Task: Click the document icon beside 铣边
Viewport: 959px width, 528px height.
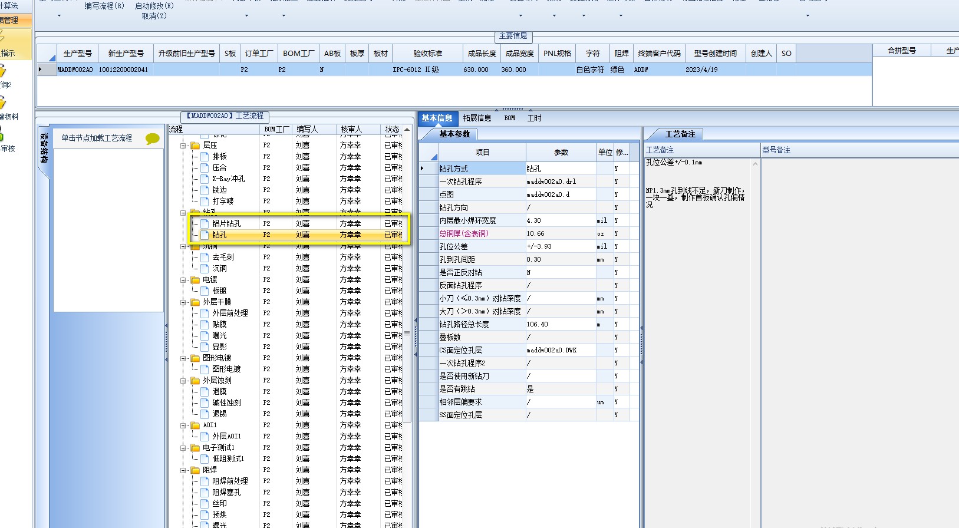Action: 205,190
